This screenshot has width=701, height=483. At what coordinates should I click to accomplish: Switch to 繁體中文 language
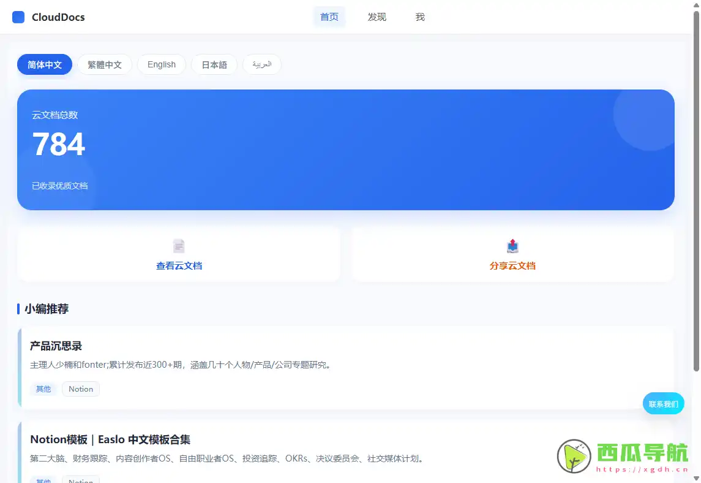point(104,64)
